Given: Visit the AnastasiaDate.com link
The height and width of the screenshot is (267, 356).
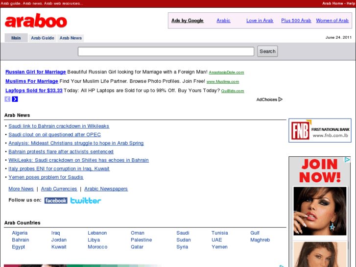Looking at the screenshot, I should [x=226, y=73].
